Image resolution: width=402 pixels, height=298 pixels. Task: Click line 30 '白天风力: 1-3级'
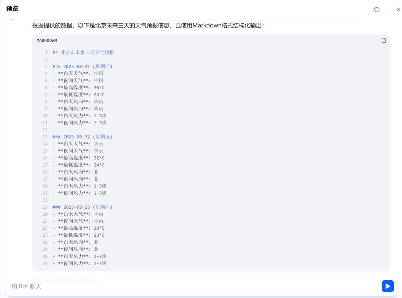click(80, 256)
